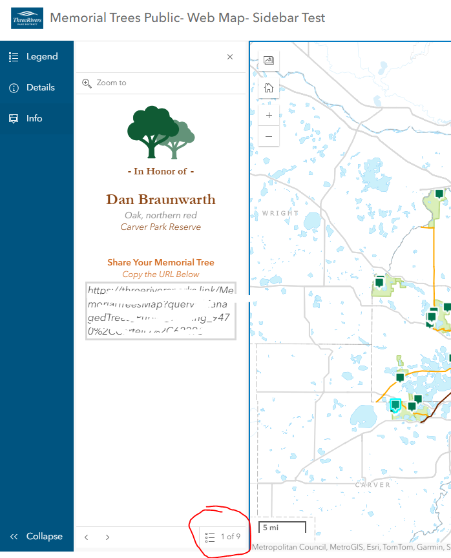Click the Oak, northern red text

click(160, 215)
